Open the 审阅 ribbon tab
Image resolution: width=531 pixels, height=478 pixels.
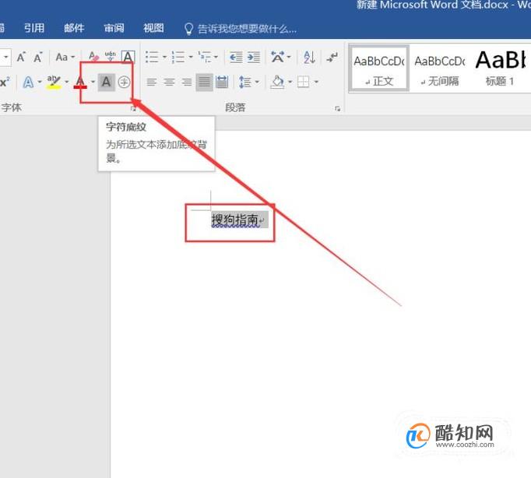tap(114, 28)
